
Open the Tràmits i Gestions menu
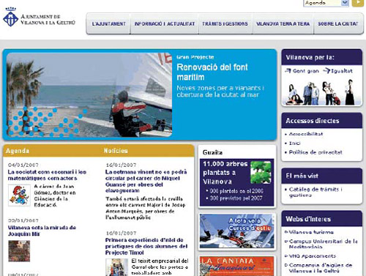coord(225,24)
